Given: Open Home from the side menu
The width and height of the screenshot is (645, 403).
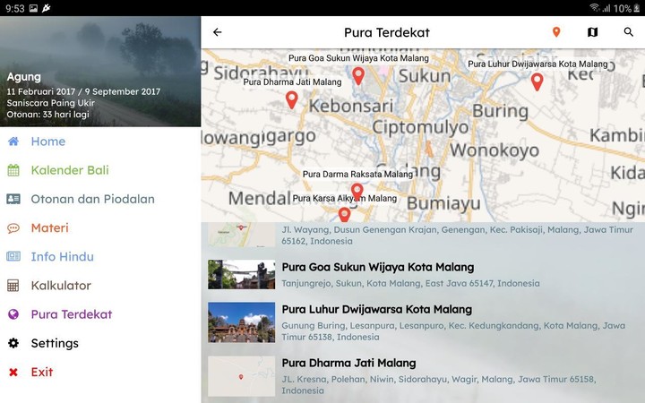Looking at the screenshot, I should pos(48,141).
